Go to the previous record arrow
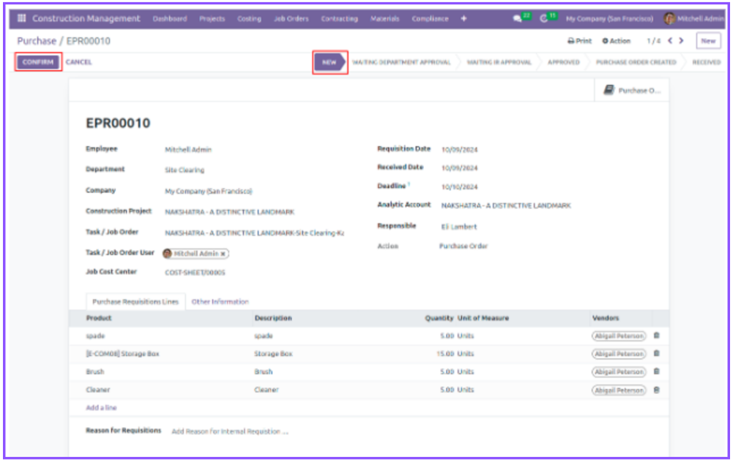 pos(669,41)
